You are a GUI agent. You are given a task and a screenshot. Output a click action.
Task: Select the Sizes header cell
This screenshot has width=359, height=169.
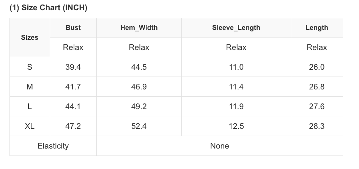click(x=30, y=38)
